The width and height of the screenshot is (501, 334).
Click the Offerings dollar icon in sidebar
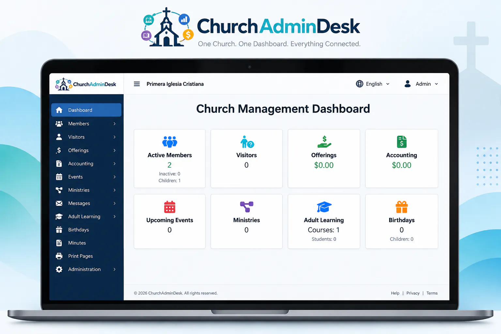coord(59,150)
